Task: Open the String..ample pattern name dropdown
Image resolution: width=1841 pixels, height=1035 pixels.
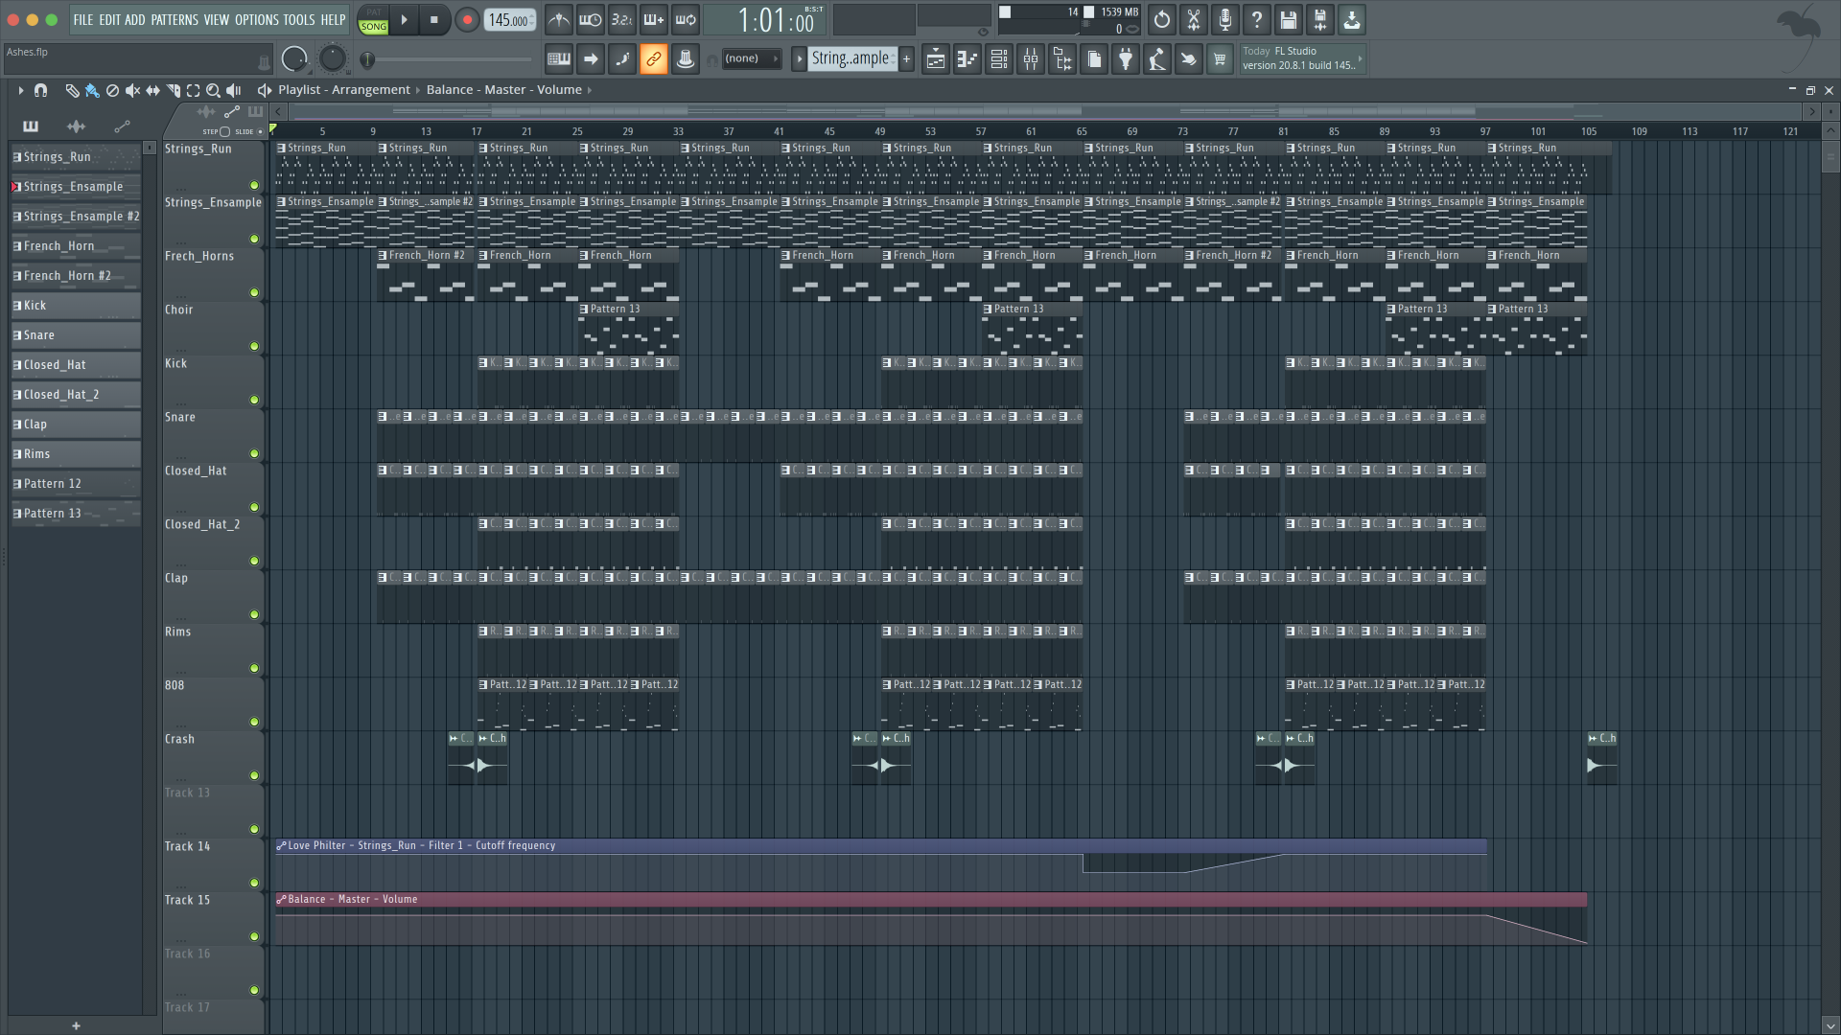Action: tap(851, 58)
